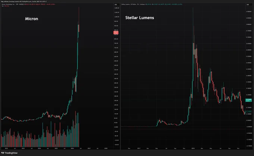Click the 2017 label on Stellar time axis
The height and width of the screenshot is (156, 254).
click(139, 148)
